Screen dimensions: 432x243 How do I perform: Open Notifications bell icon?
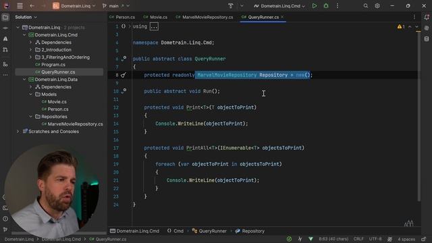tap(427, 18)
